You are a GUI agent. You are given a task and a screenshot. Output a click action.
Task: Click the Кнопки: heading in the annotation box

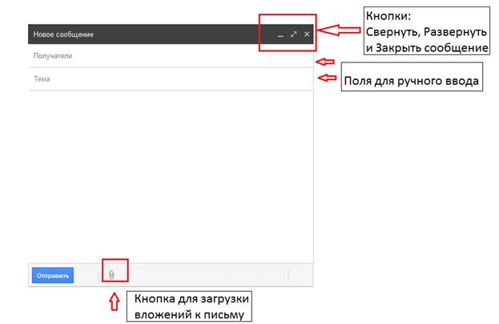point(387,17)
